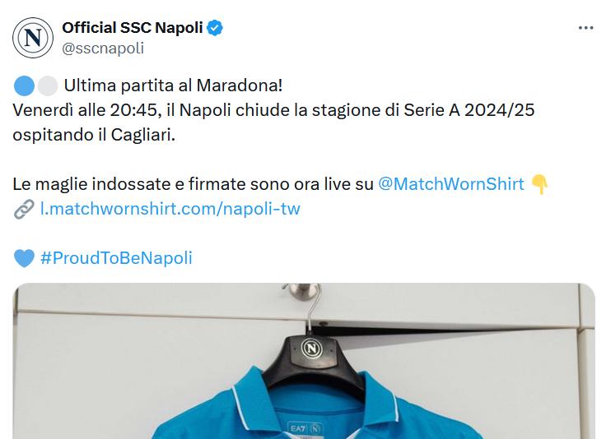Click the pointing down hand emoji

coord(539,184)
